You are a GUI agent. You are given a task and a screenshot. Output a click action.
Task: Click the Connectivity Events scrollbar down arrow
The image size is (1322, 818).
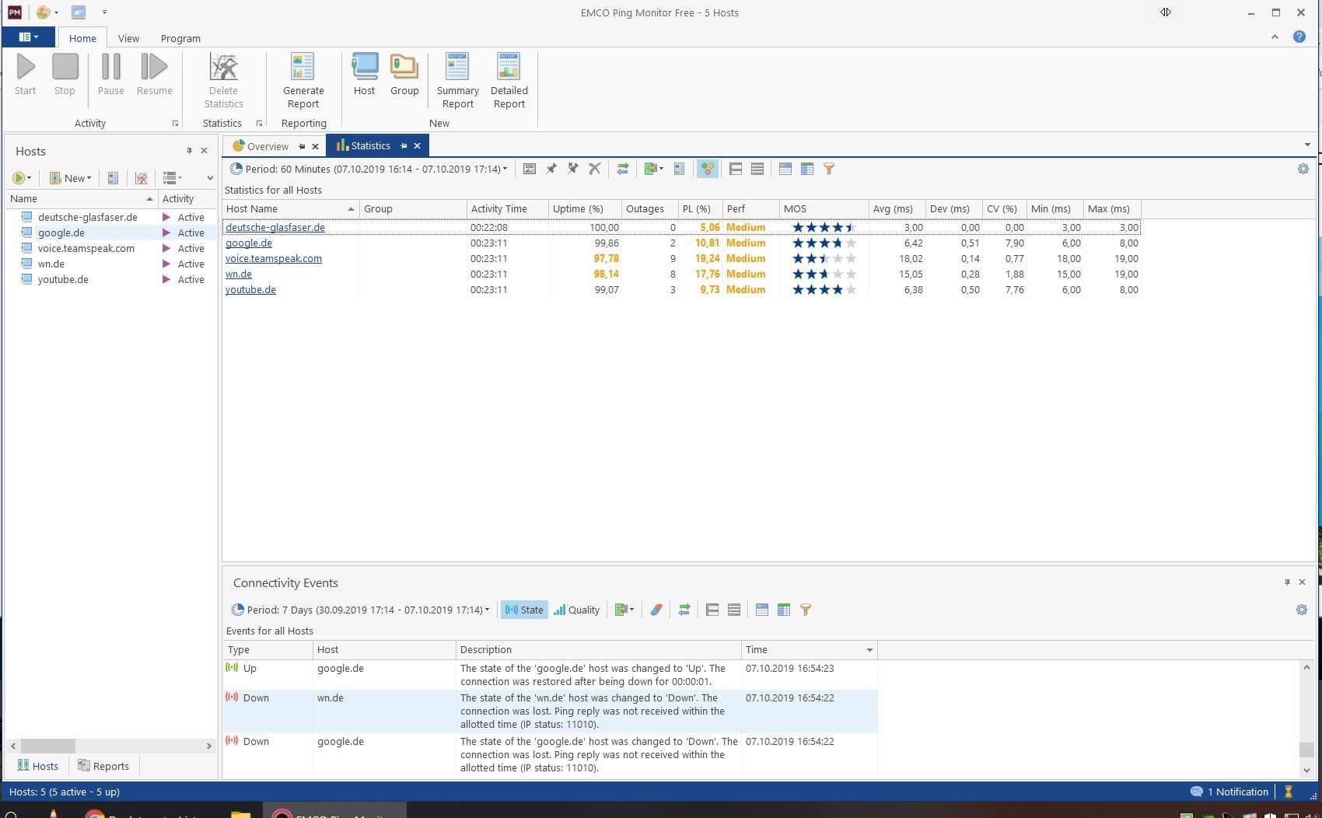click(x=1306, y=770)
